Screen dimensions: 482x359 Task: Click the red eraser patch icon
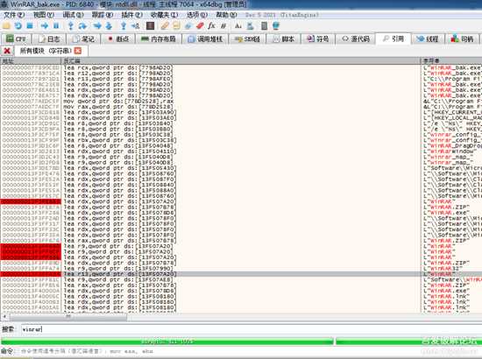point(200,26)
